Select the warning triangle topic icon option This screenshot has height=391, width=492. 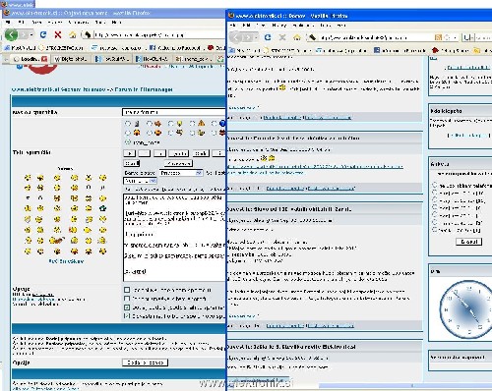(x=192, y=124)
